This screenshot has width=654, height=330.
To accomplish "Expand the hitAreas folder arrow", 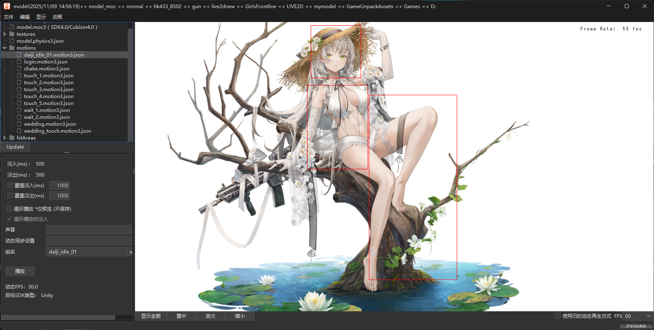I will point(4,138).
